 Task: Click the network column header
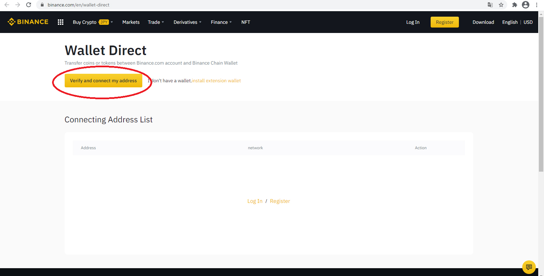tap(255, 148)
